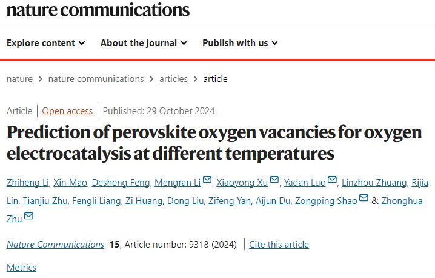The width and height of the screenshot is (435, 278).
Task: Expand the About the journal menu
Action: pyautogui.click(x=144, y=43)
